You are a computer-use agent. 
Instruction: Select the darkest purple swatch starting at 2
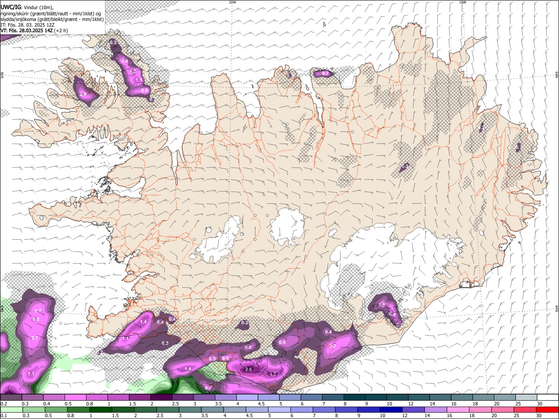[x=161, y=397]
